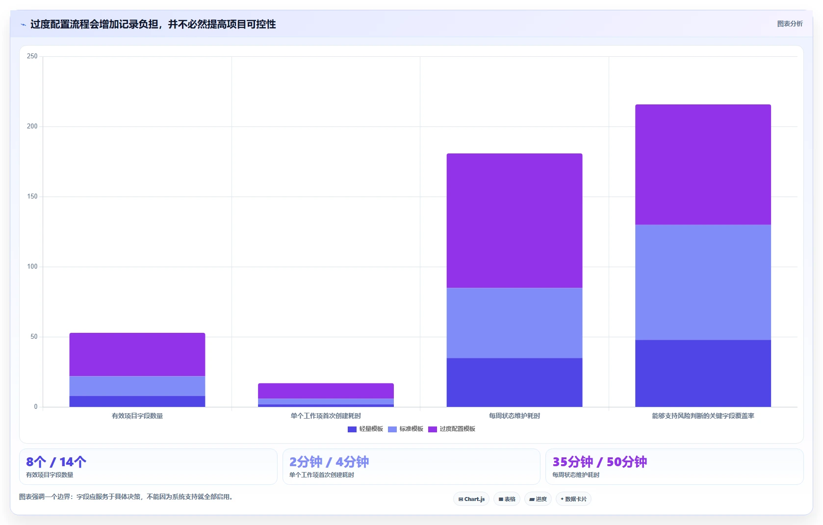Screen dimensions: 823x525
Task: Open the 2分钟 / 4分钟 creation time card
Action: click(x=411, y=467)
